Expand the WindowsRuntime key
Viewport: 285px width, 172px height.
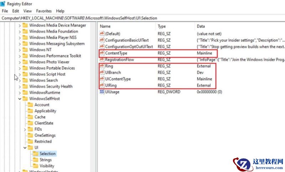point(20,93)
